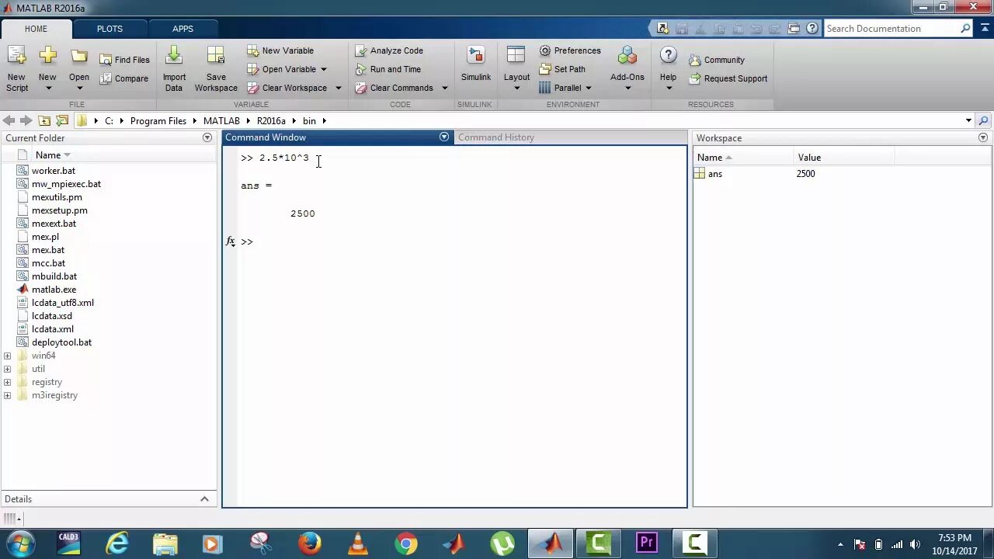Select worker.bat file

(x=54, y=171)
